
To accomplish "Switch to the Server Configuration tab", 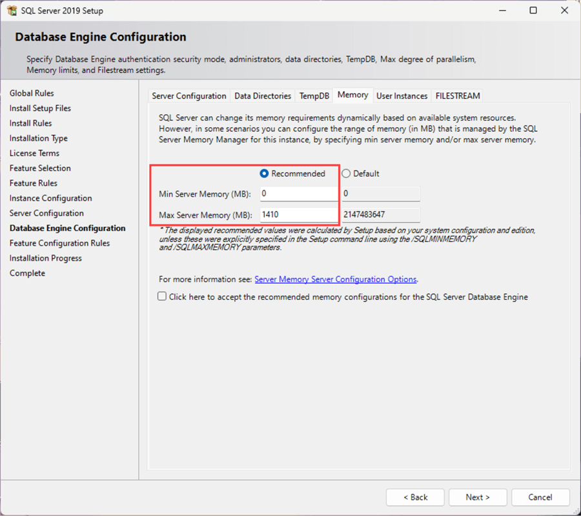I will tap(189, 96).
